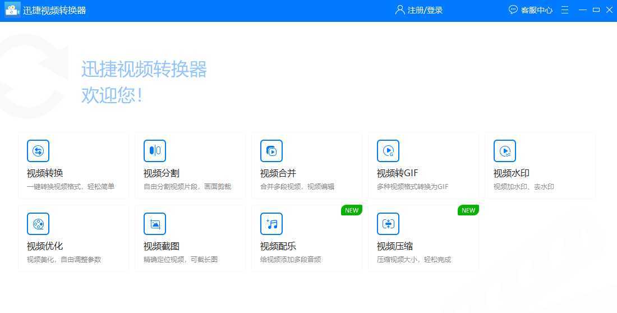Image resolution: width=617 pixels, height=313 pixels.
Task: Click the 视频合并 title text
Action: coord(278,173)
